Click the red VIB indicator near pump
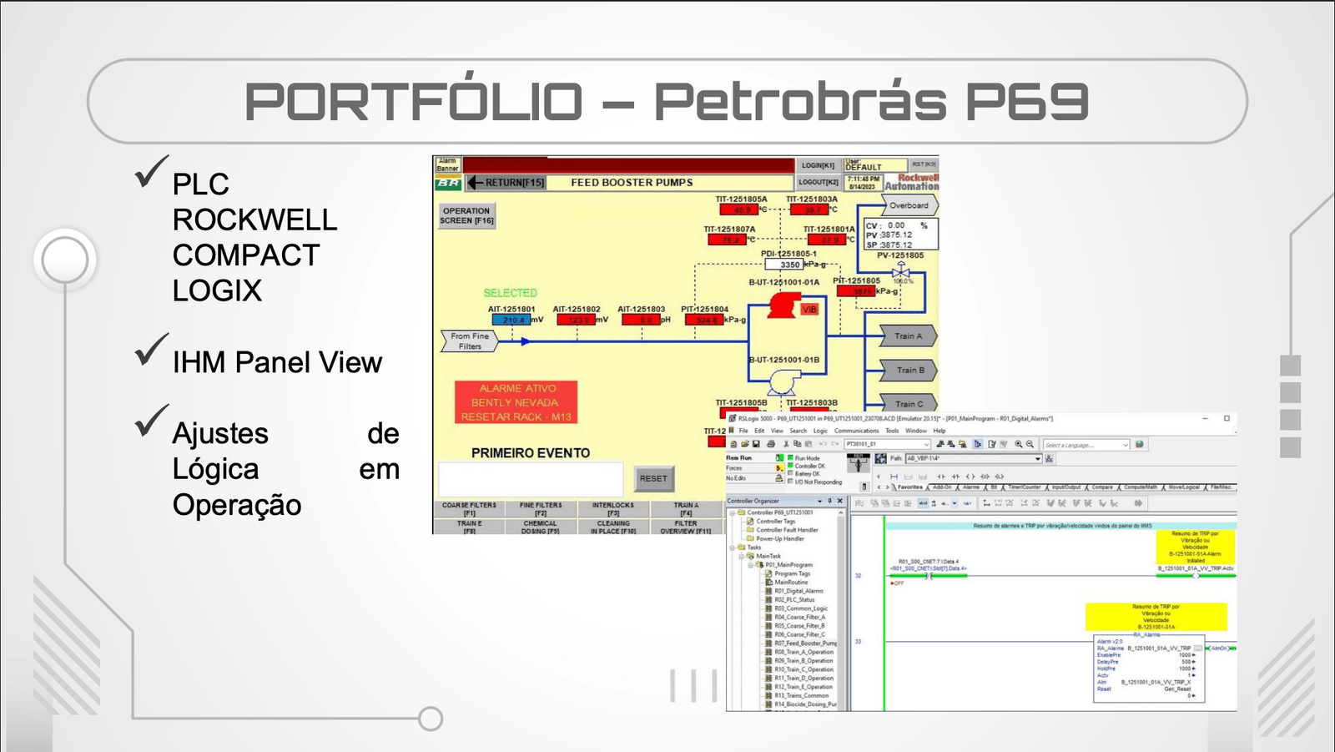 pos(809,310)
